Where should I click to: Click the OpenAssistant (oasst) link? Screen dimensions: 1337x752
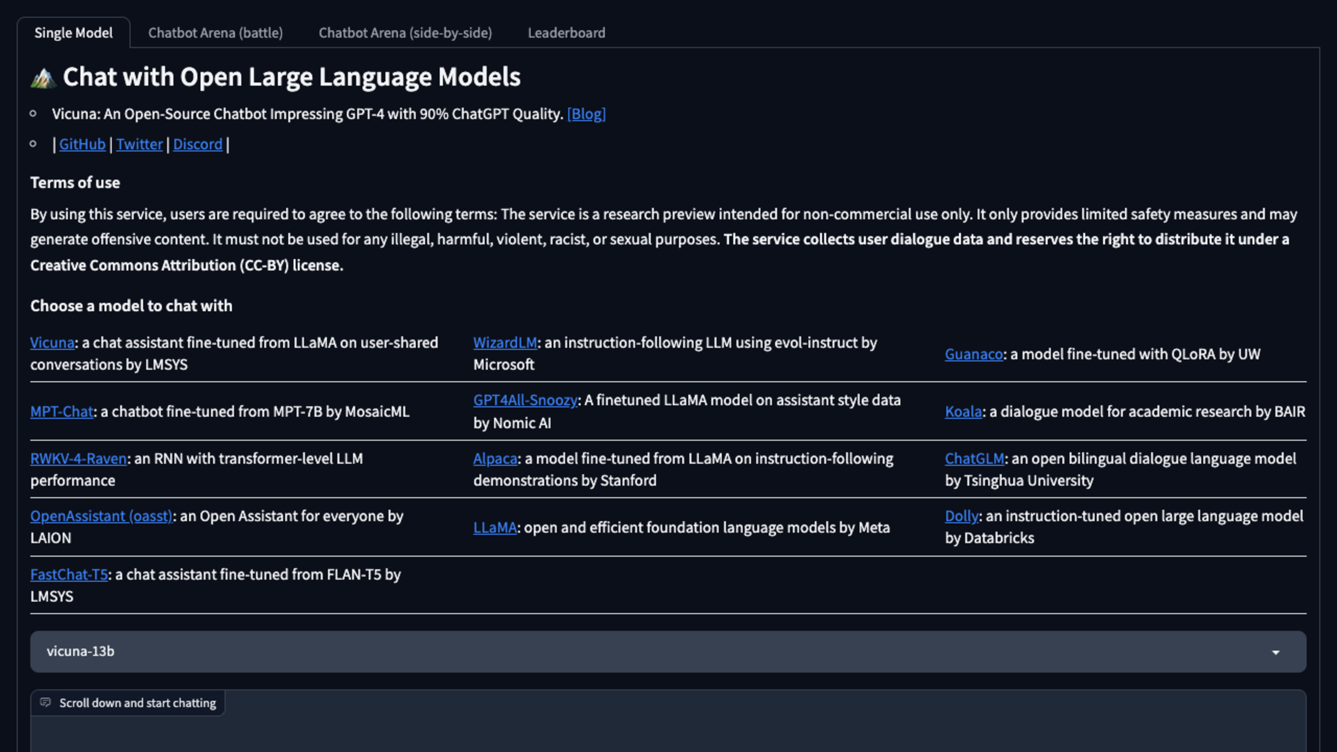pos(101,516)
